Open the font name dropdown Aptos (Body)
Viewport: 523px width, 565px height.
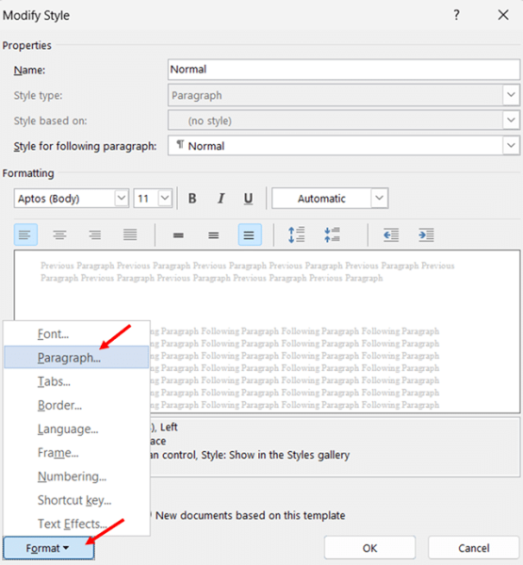pos(122,198)
